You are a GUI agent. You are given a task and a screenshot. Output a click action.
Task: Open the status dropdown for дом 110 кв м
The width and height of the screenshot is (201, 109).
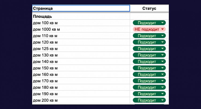tap(149, 36)
